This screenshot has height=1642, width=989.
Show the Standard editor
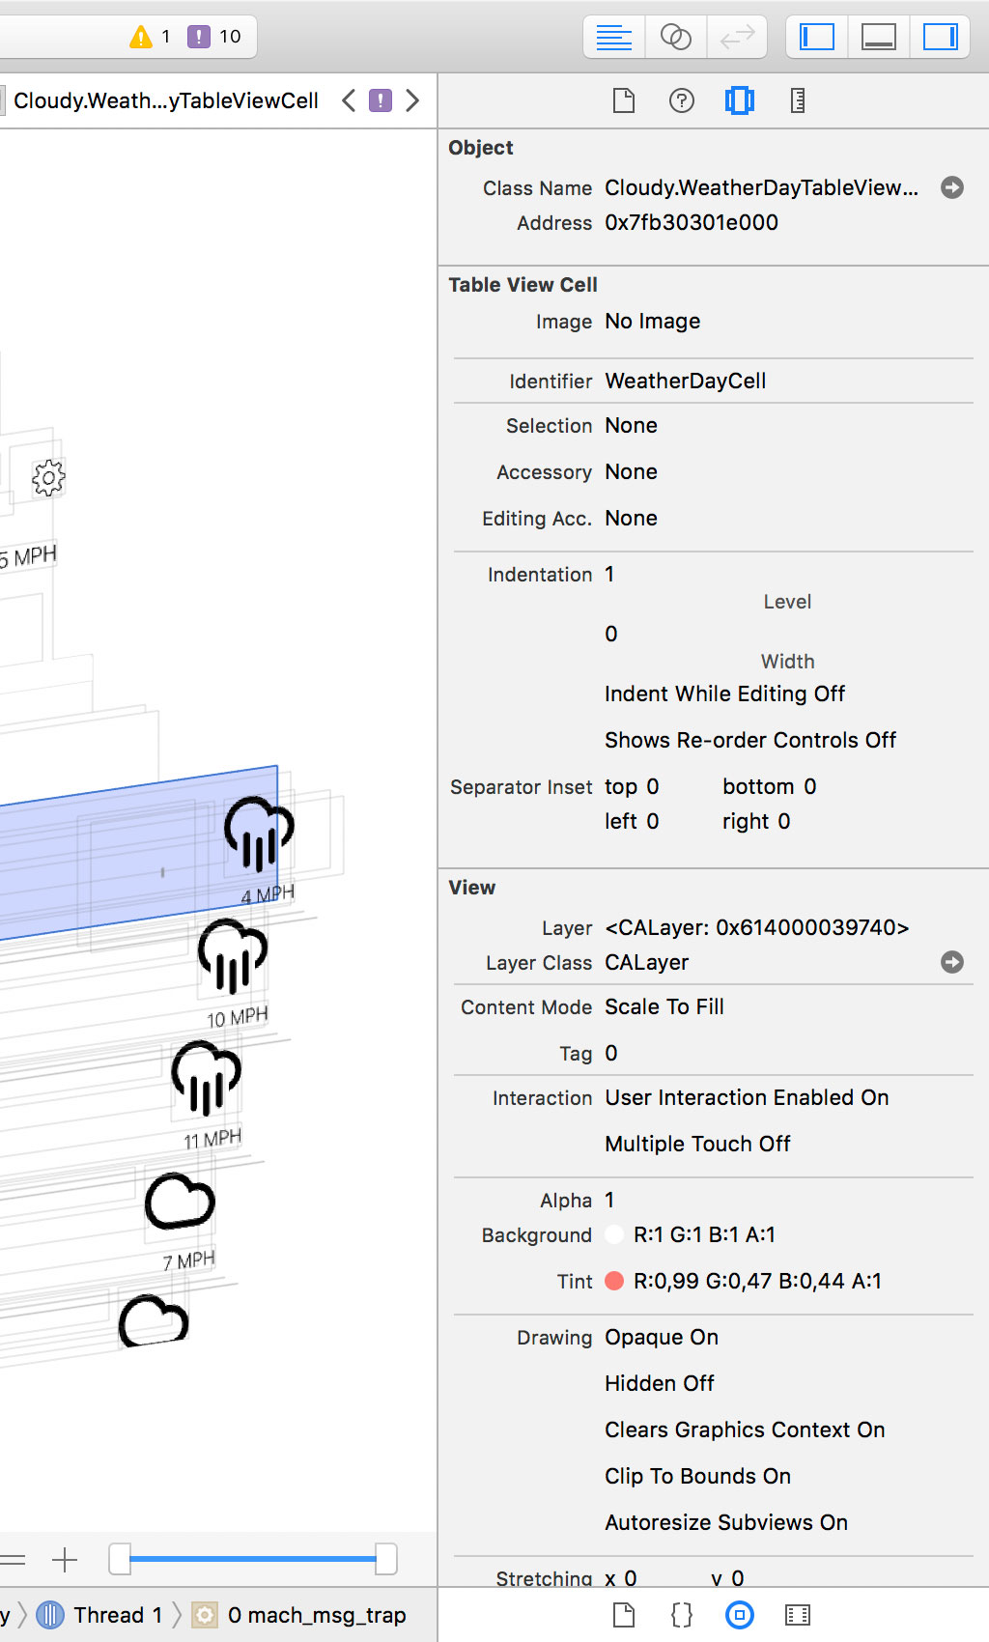coord(614,38)
